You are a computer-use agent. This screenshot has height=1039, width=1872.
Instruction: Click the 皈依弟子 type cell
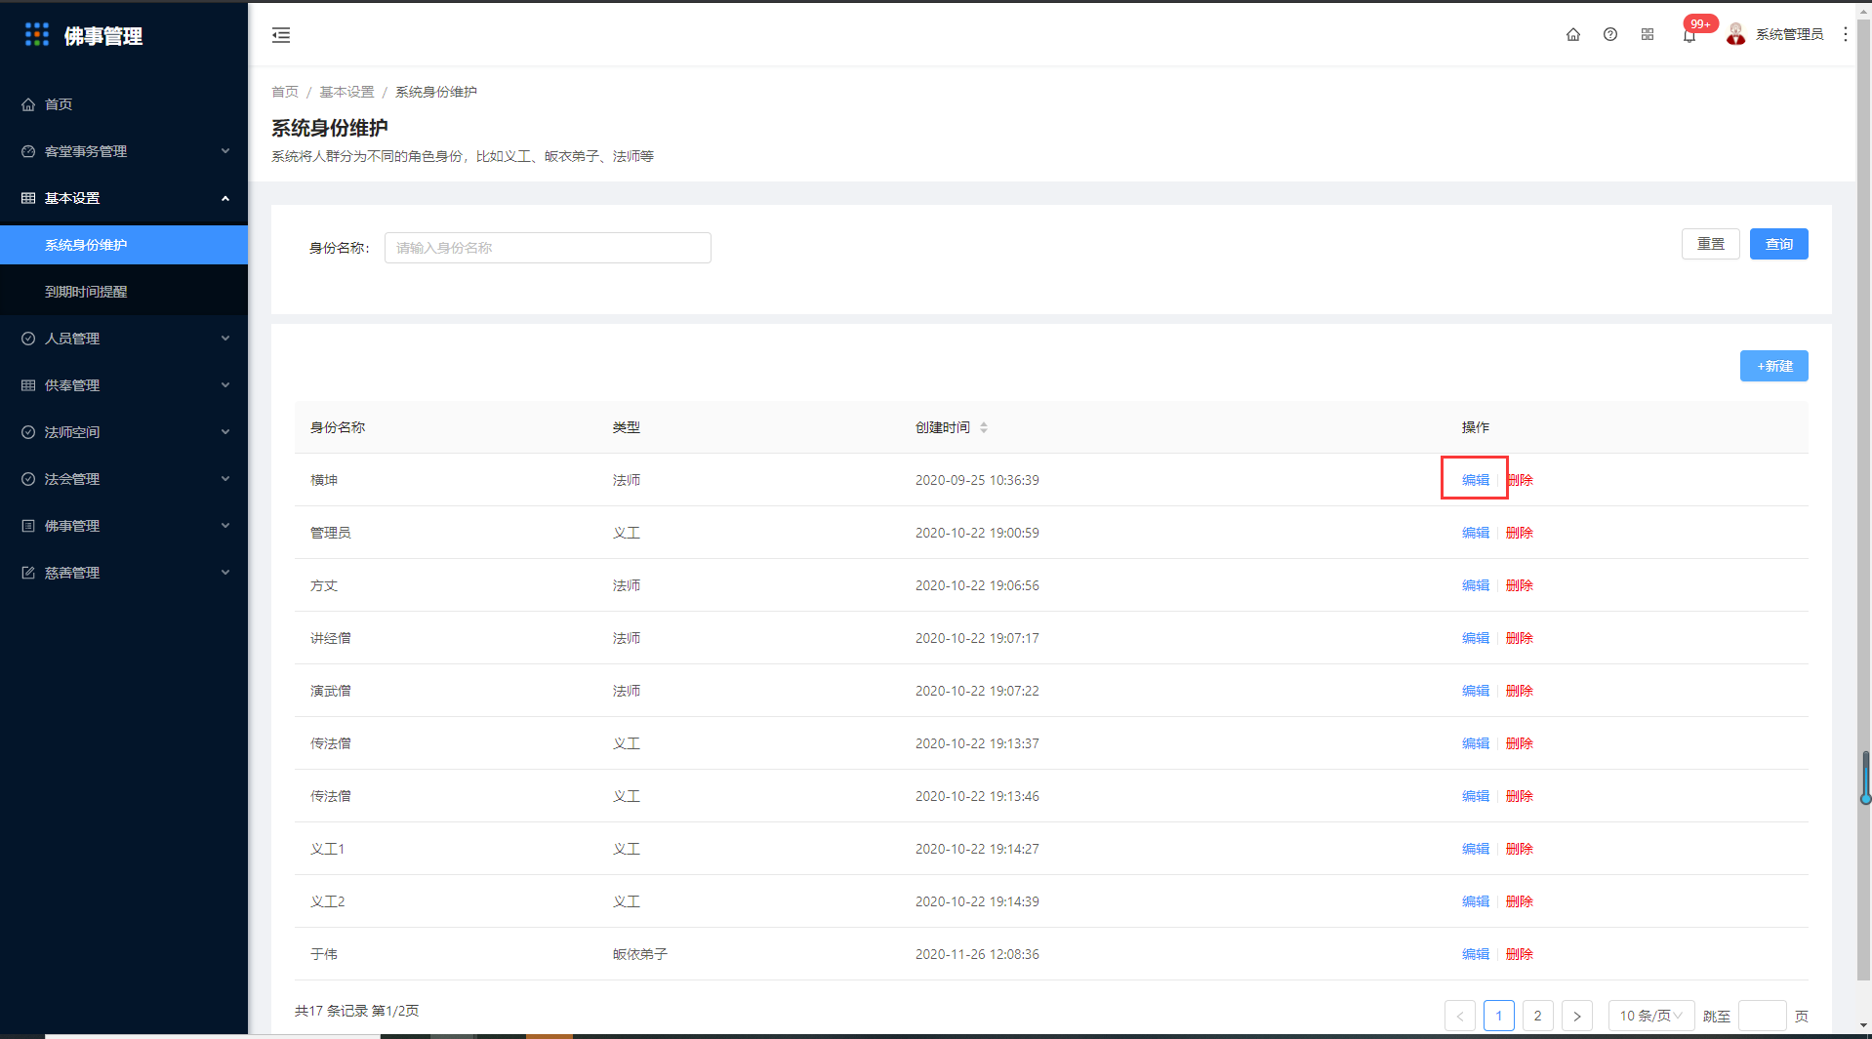point(640,954)
